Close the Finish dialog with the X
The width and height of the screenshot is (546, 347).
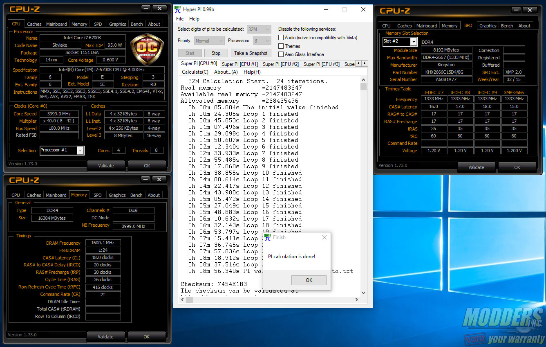click(324, 237)
